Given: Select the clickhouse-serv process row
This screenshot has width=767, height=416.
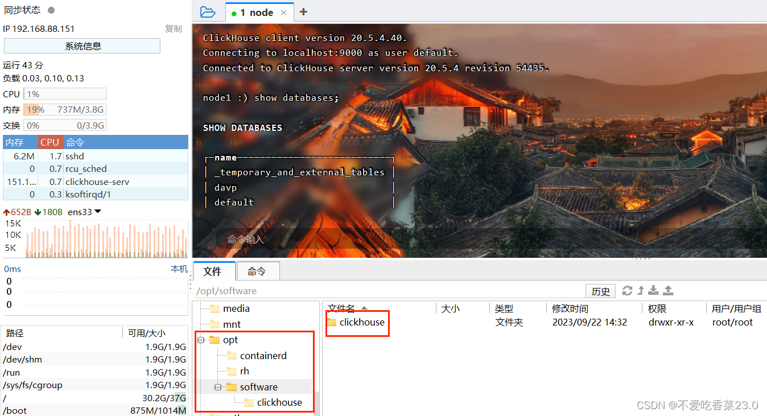Looking at the screenshot, I should tap(96, 182).
